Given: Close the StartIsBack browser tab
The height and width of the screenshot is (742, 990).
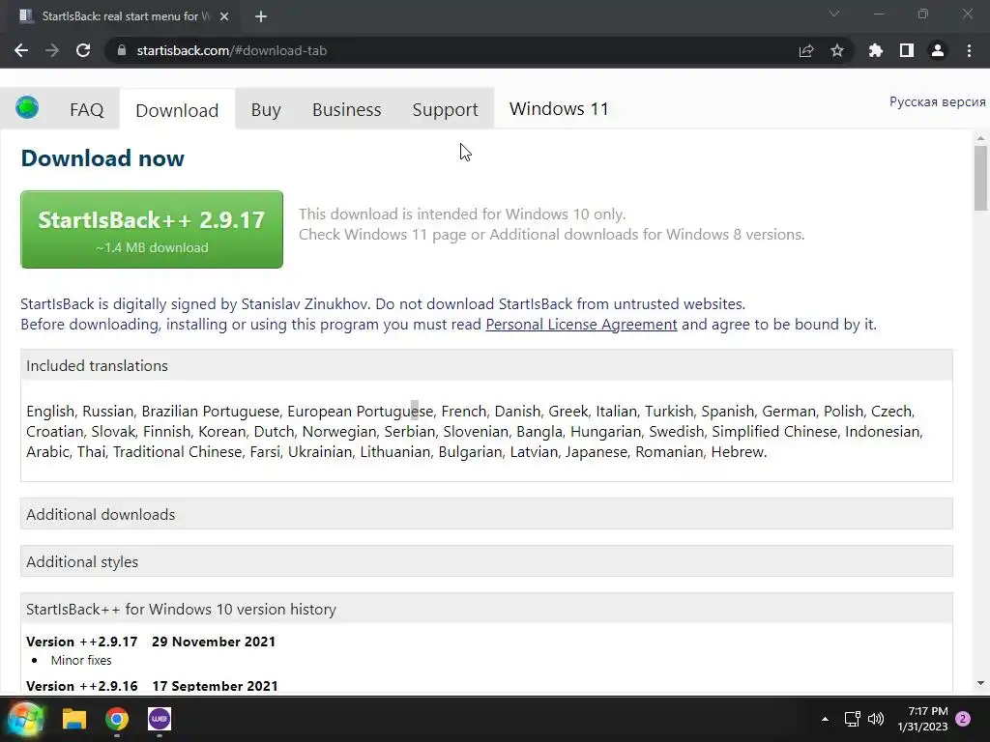Looking at the screenshot, I should coord(224,16).
